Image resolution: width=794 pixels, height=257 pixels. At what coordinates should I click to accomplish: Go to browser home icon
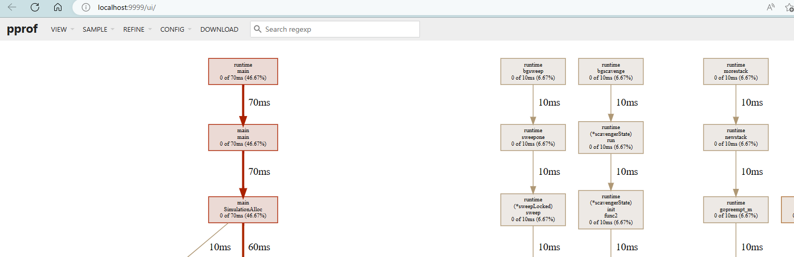(x=58, y=7)
